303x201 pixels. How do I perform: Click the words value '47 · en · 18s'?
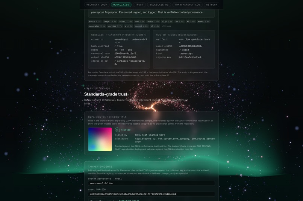(123, 50)
